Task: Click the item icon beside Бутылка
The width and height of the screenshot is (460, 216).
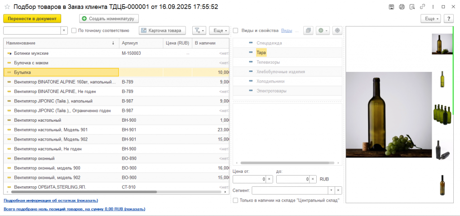Action: coord(9,72)
